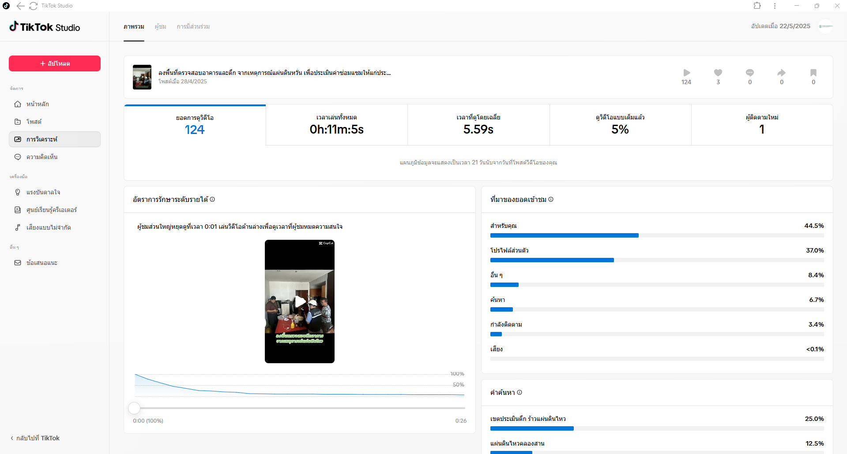Select the เวลาที่ดูโดยเฉลี่ย metric card
The width and height of the screenshot is (847, 454).
pyautogui.click(x=478, y=125)
